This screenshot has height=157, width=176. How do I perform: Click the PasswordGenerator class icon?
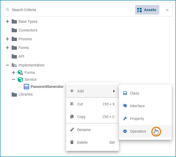point(26,87)
